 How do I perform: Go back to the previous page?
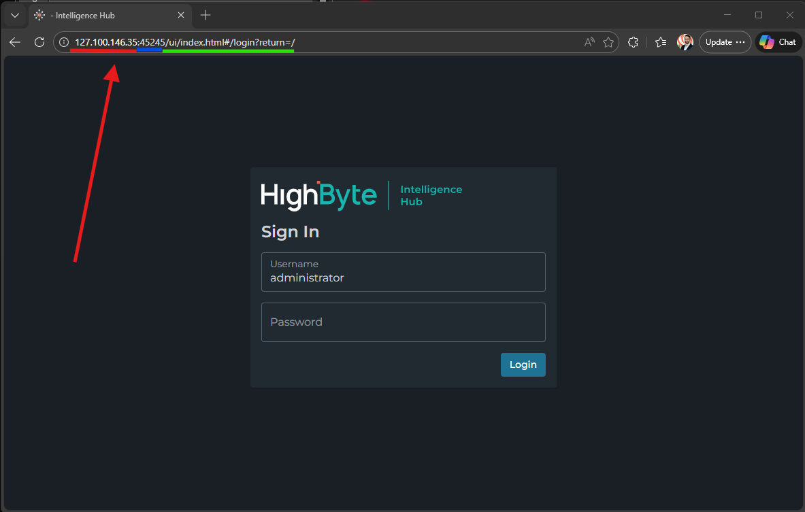(15, 42)
